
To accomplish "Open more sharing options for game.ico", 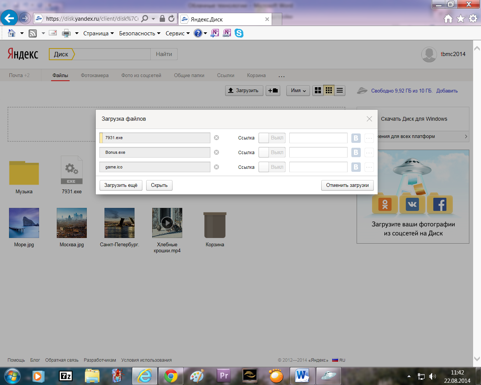I will click(369, 167).
